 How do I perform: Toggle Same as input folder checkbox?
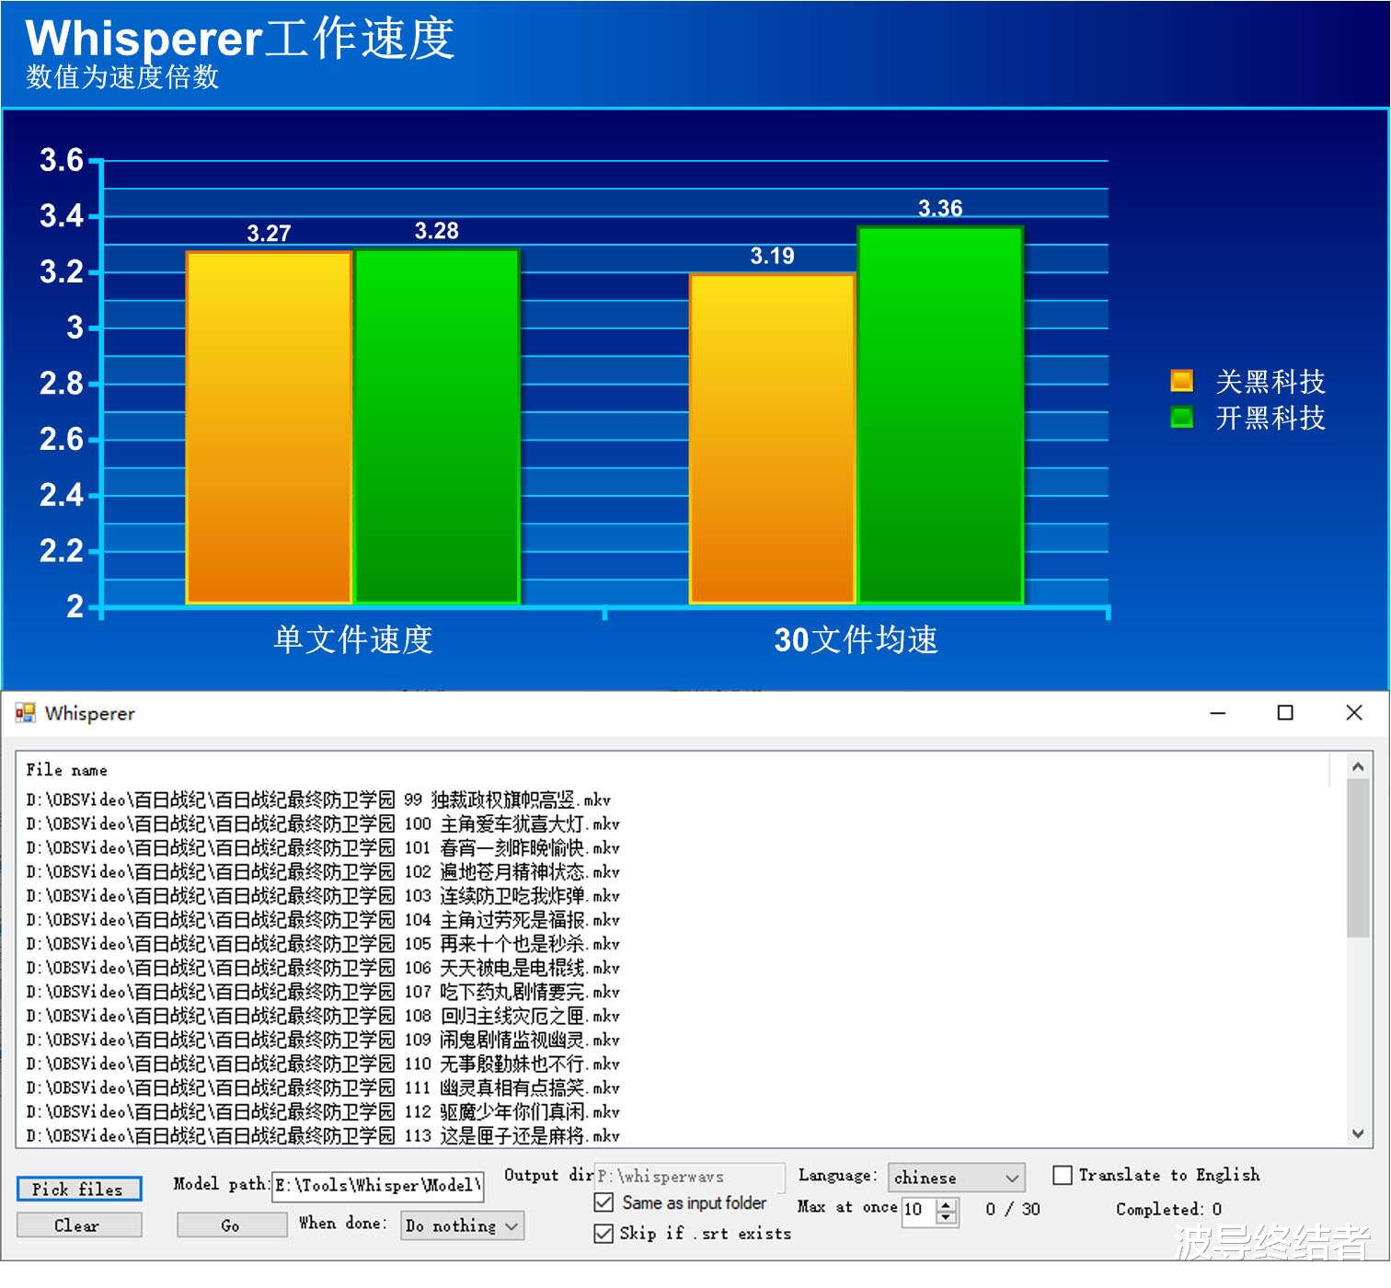click(604, 1202)
